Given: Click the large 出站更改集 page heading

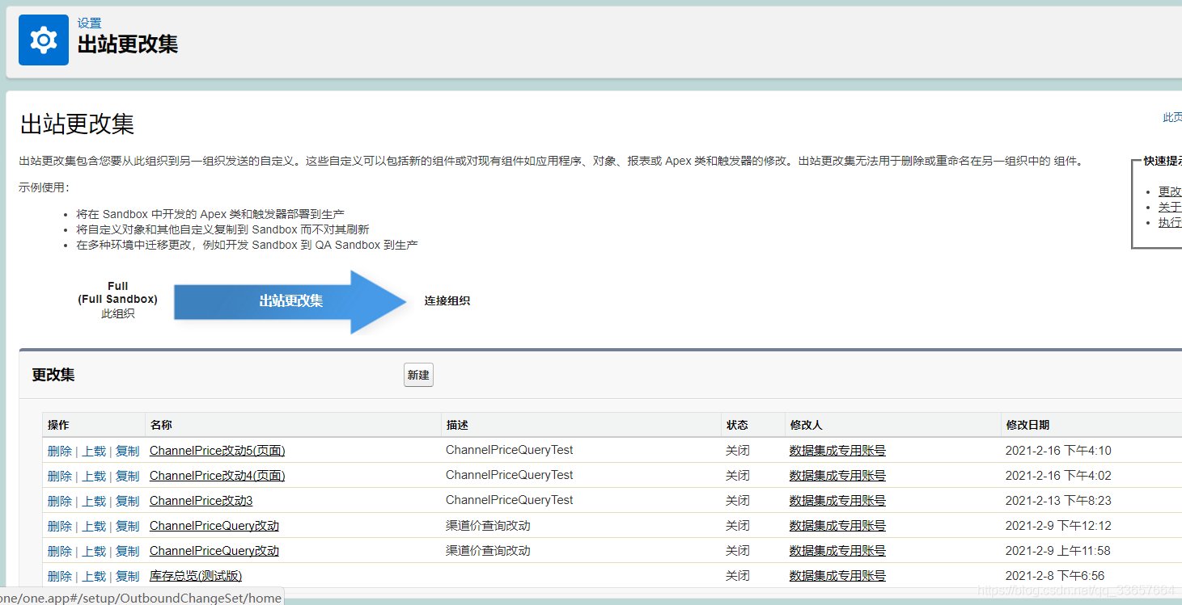Looking at the screenshot, I should click(x=78, y=124).
